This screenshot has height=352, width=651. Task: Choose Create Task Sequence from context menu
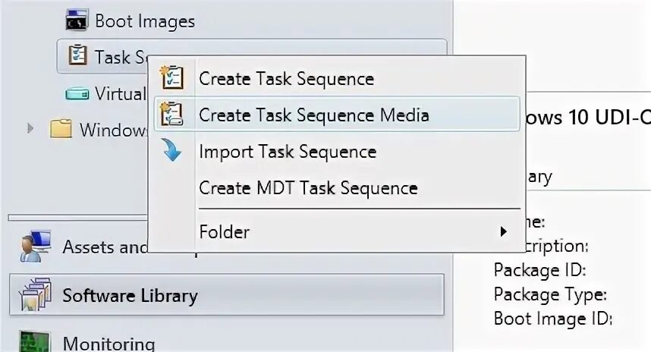pos(286,79)
